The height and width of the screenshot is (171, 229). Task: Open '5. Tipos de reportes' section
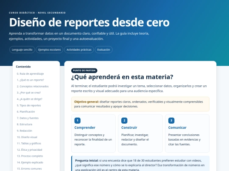29,106
